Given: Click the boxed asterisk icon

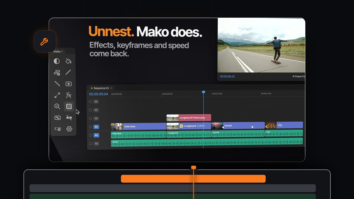Looking at the screenshot, I should click(68, 84).
